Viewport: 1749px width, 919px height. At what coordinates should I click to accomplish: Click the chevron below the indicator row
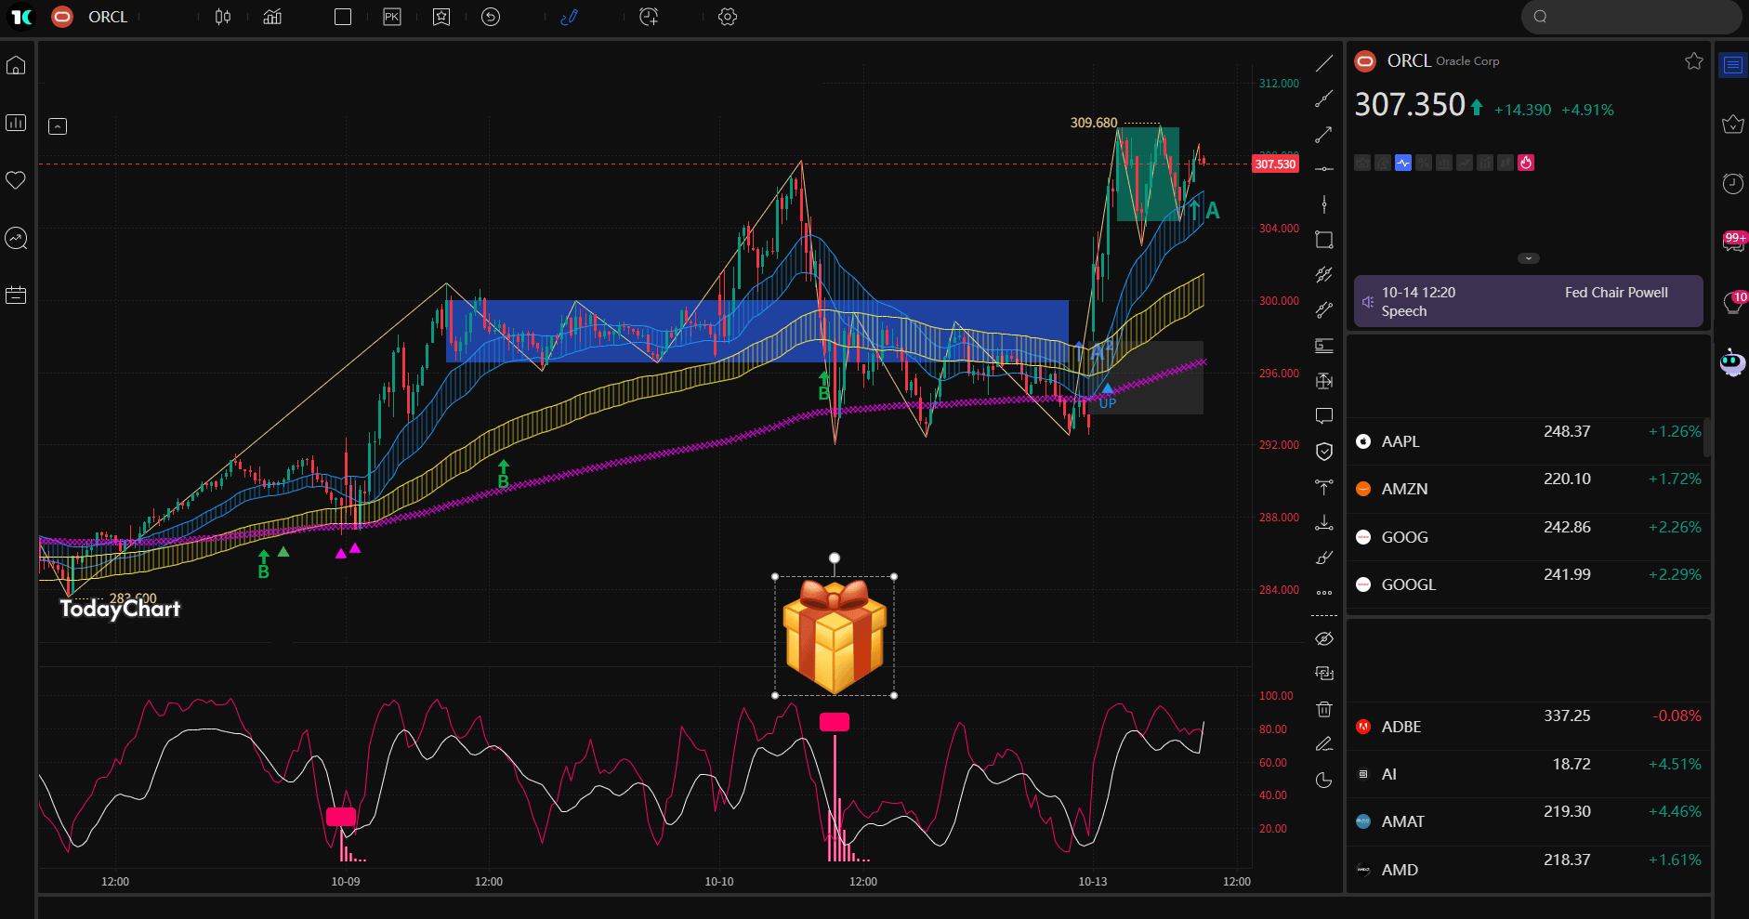coord(1529,257)
